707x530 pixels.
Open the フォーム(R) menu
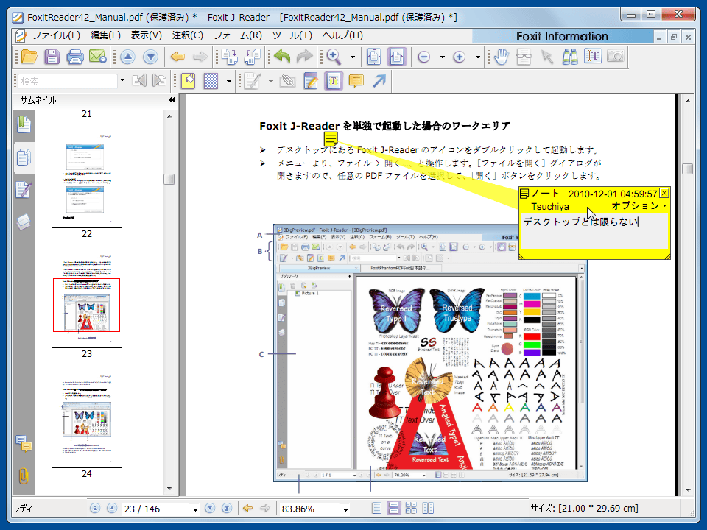238,35
